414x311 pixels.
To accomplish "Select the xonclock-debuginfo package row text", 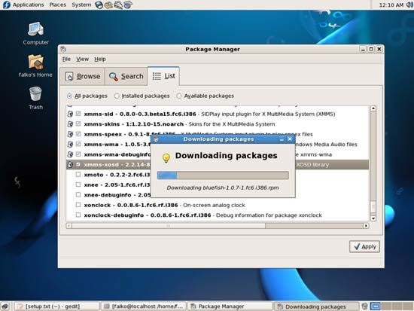I will click(x=202, y=215).
